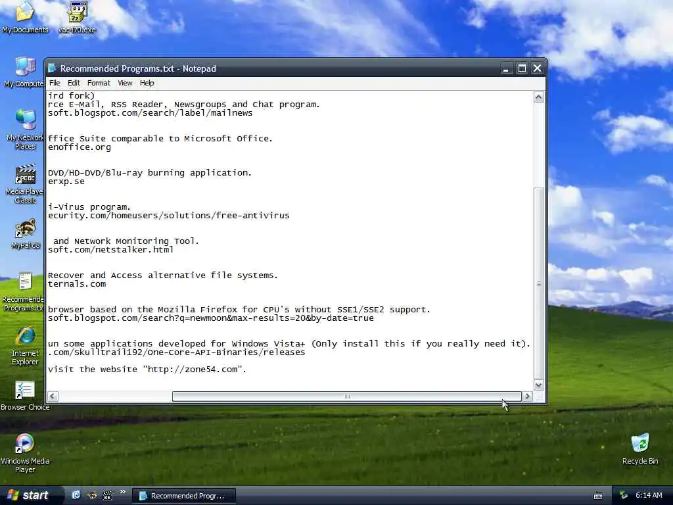Open the File menu in Notepad
Screen dimensions: 673x505
(55, 83)
